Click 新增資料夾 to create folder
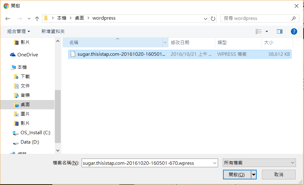Screen dimensions: 304x185 pyautogui.click(x=53, y=31)
